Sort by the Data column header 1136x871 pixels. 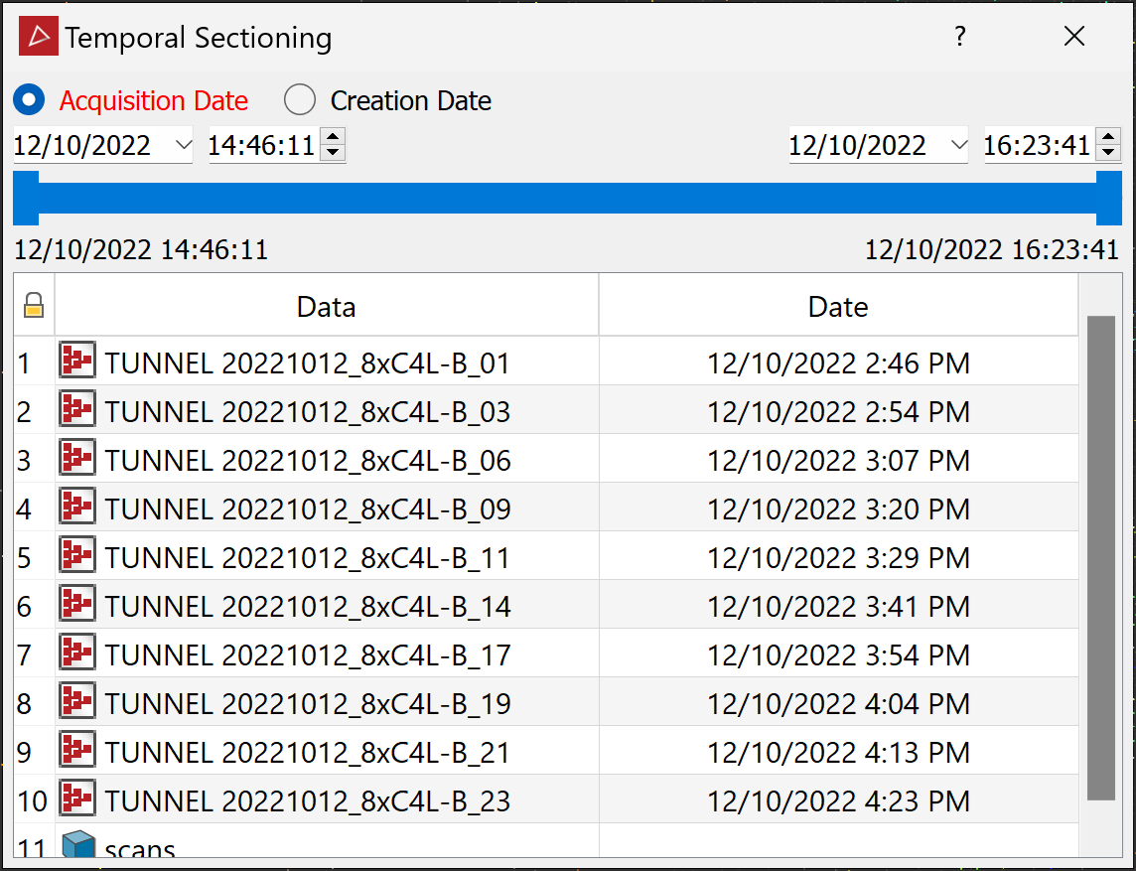pyautogui.click(x=326, y=306)
